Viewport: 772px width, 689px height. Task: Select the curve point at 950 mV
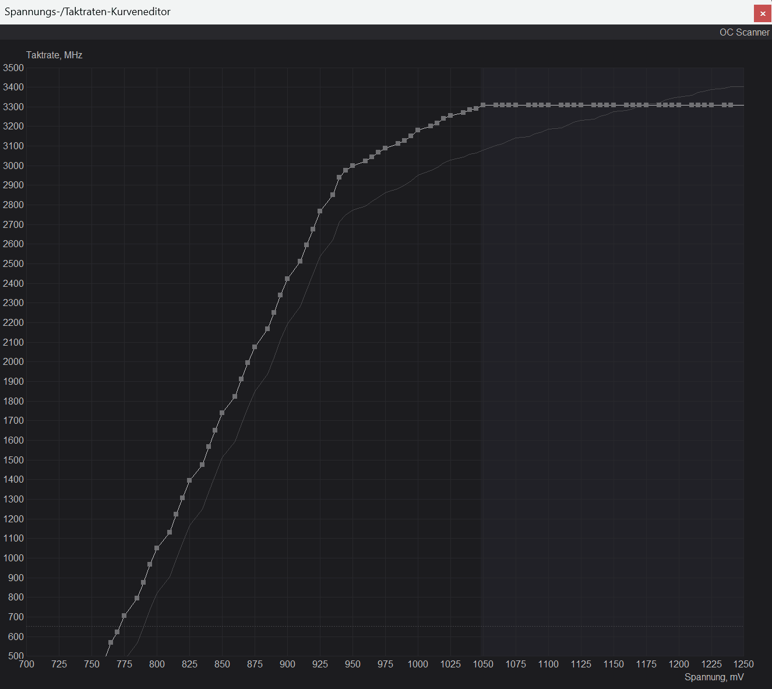(352, 166)
